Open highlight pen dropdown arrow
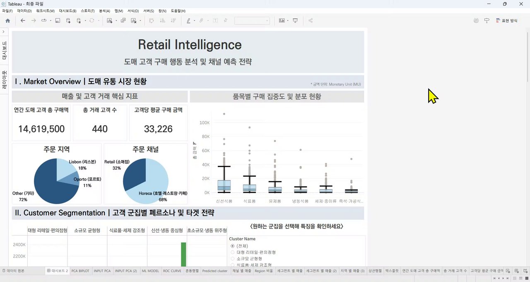This screenshot has height=282, width=530. (x=194, y=20)
